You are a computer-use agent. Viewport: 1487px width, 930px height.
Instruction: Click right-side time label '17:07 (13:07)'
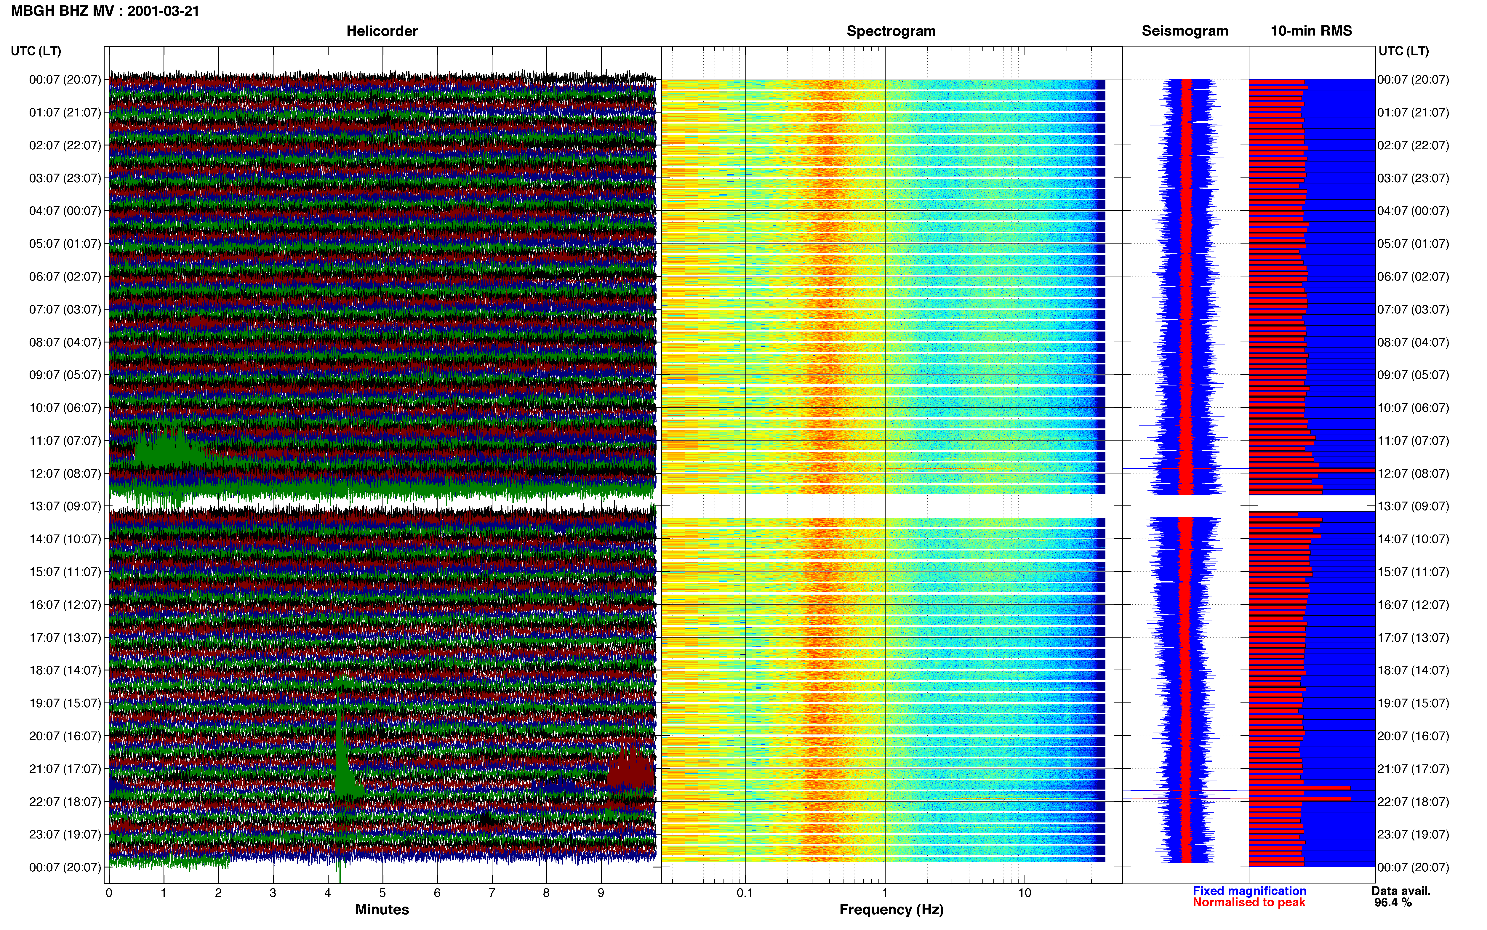[1413, 638]
